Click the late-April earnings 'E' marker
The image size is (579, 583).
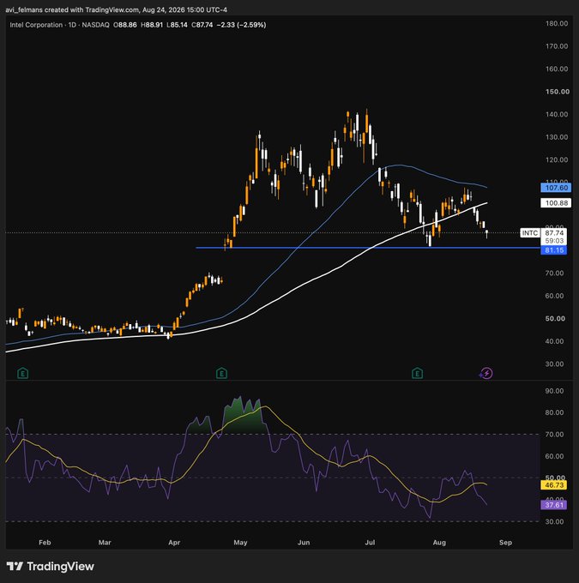[x=221, y=373]
